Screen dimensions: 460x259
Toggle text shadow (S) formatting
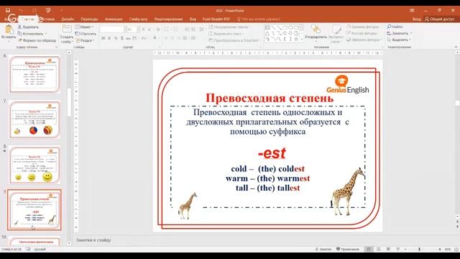(121, 38)
